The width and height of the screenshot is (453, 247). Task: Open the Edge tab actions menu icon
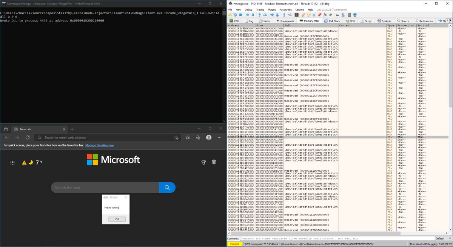(x=6, y=129)
